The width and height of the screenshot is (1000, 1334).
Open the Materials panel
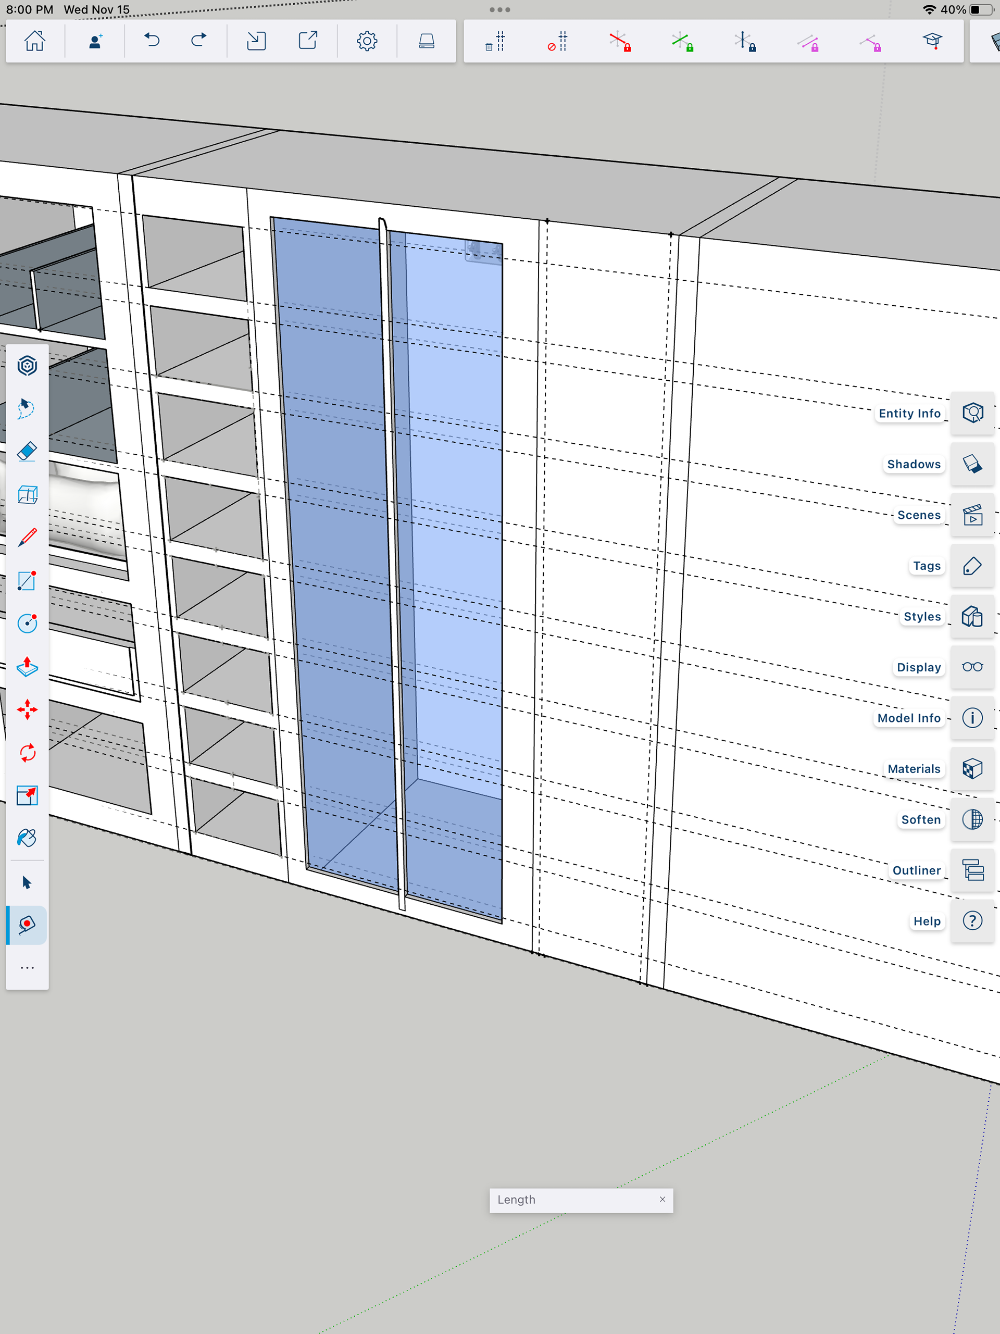pyautogui.click(x=972, y=769)
